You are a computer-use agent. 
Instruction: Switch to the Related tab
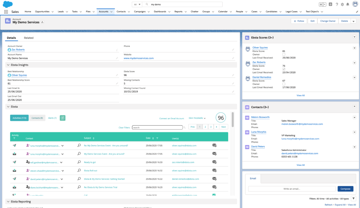point(28,38)
